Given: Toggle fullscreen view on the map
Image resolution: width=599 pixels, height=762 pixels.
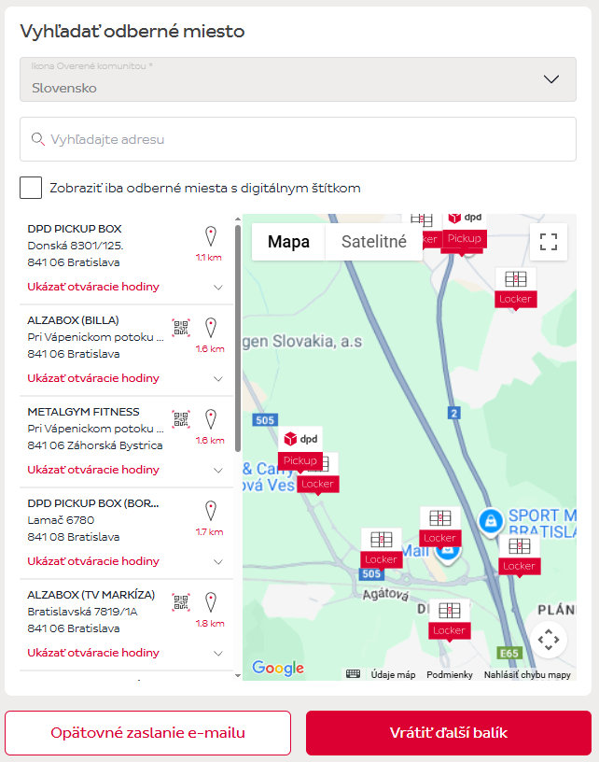Looking at the screenshot, I should coord(549,242).
